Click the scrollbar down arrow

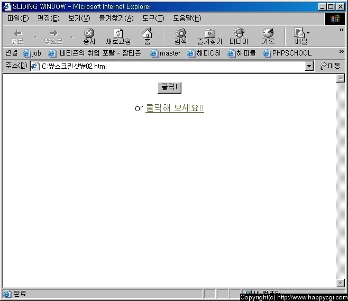(x=341, y=283)
